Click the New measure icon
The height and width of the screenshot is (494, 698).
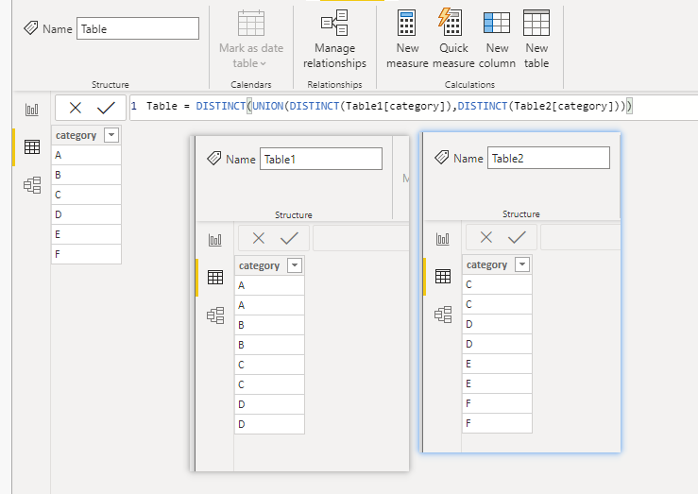(x=406, y=24)
